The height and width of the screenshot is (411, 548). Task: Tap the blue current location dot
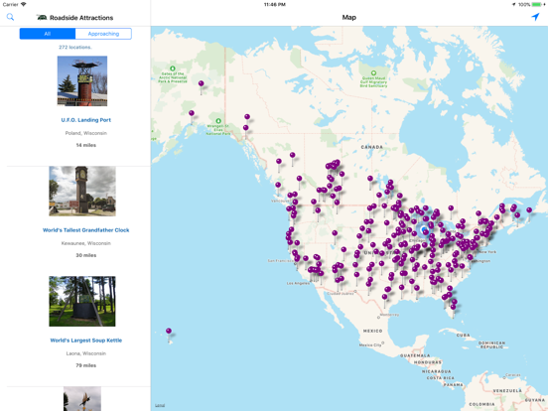[x=424, y=229]
